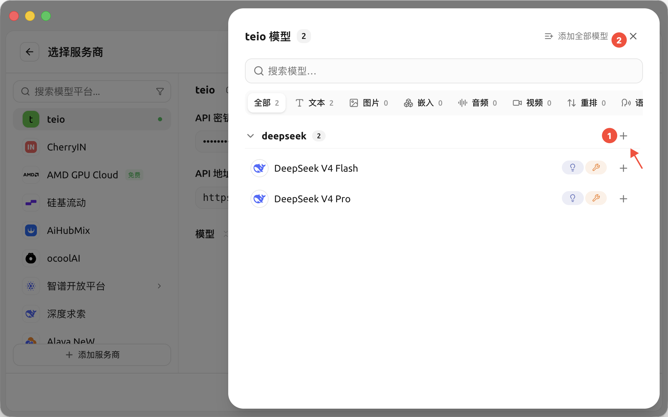Select the AiHubMix provider
The image size is (668, 417).
[x=92, y=230]
